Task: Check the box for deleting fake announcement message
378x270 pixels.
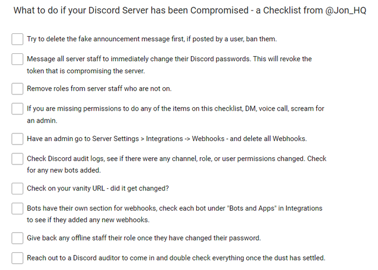Action: point(17,39)
